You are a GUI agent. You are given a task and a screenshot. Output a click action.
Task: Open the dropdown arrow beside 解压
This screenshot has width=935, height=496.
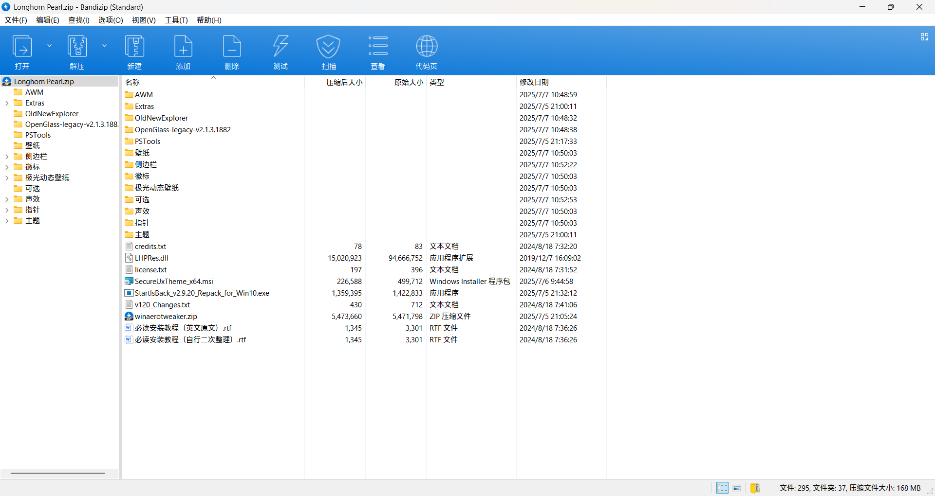104,46
